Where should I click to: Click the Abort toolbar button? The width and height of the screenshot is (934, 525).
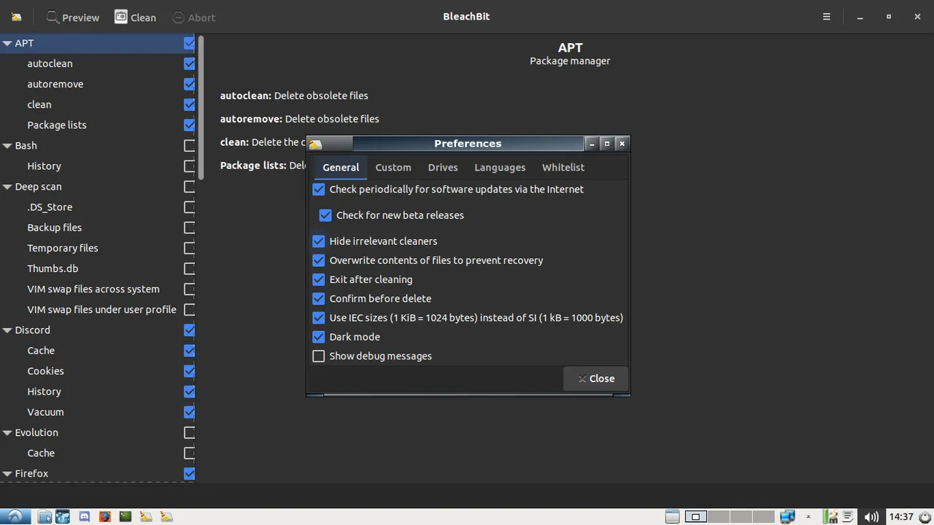click(x=193, y=17)
